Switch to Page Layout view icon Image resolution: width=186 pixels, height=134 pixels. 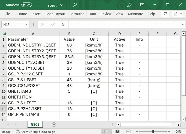point(117,132)
